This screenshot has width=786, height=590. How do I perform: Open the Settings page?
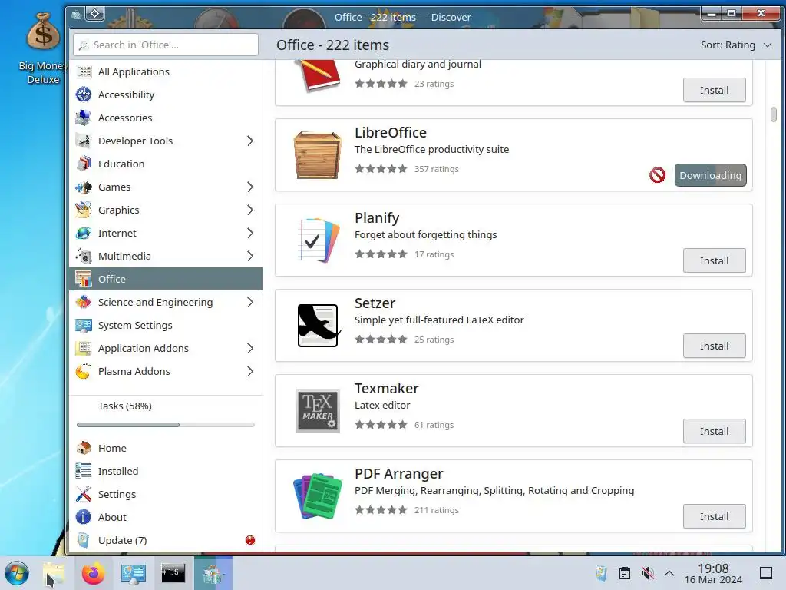click(x=166, y=494)
